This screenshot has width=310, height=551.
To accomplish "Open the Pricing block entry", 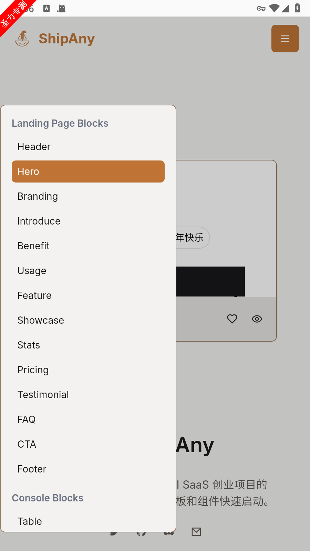I will 88,370.
